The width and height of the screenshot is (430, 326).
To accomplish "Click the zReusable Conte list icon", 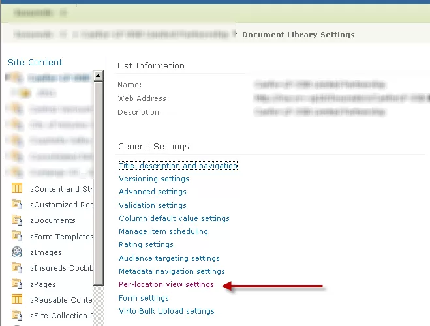I will (17, 299).
